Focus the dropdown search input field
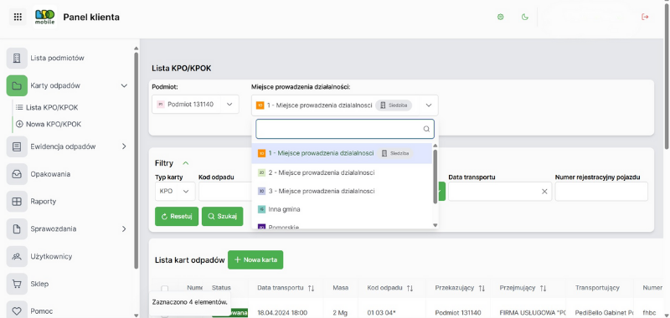The image size is (670, 318). click(345, 129)
